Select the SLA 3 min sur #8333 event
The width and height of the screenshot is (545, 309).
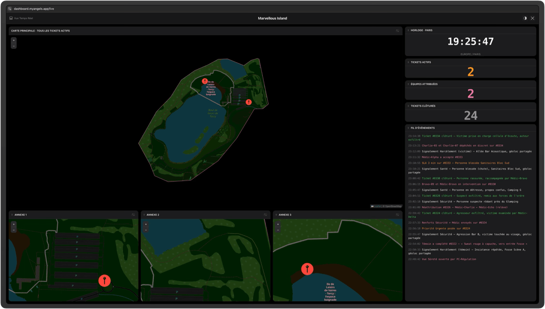click(x=459, y=163)
